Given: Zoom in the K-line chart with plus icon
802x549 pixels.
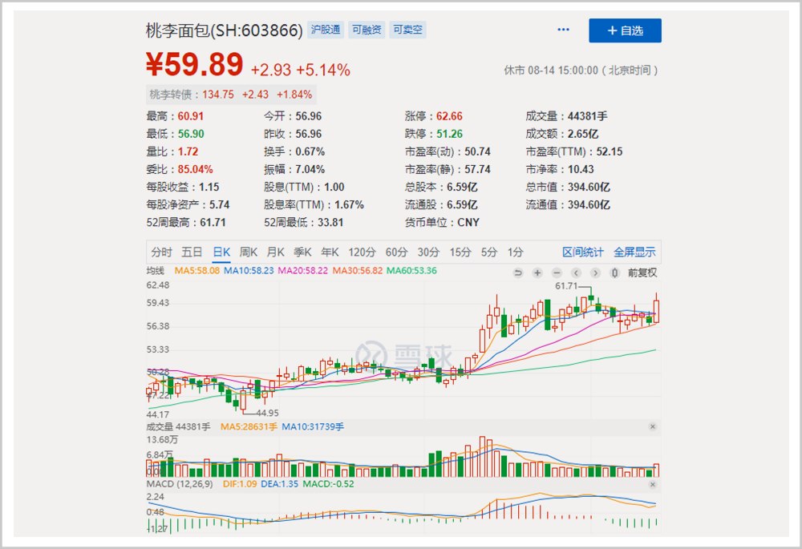Looking at the screenshot, I should [x=537, y=273].
